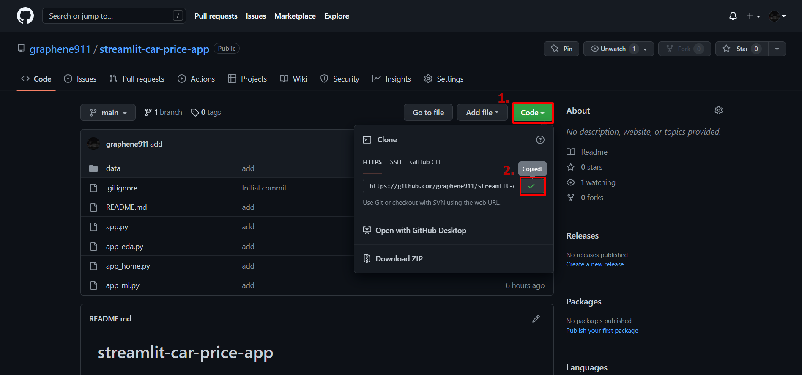View the 0 tags link

pos(206,112)
